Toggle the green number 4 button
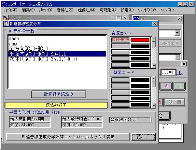 [x=179, y=86]
